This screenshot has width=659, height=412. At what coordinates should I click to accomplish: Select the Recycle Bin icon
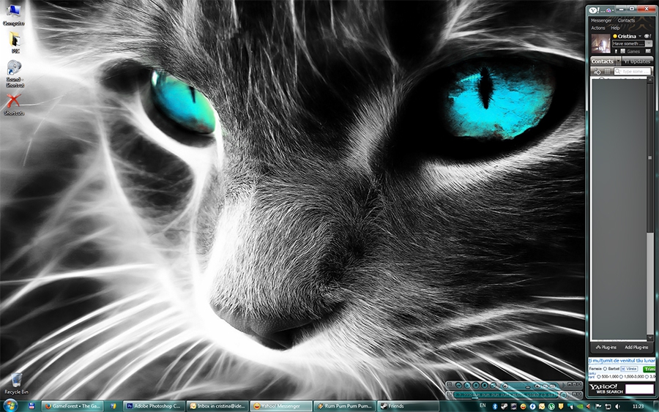click(x=16, y=383)
